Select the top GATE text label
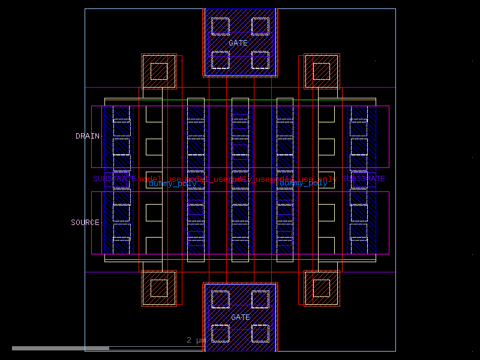480x360 pixels. (239, 43)
